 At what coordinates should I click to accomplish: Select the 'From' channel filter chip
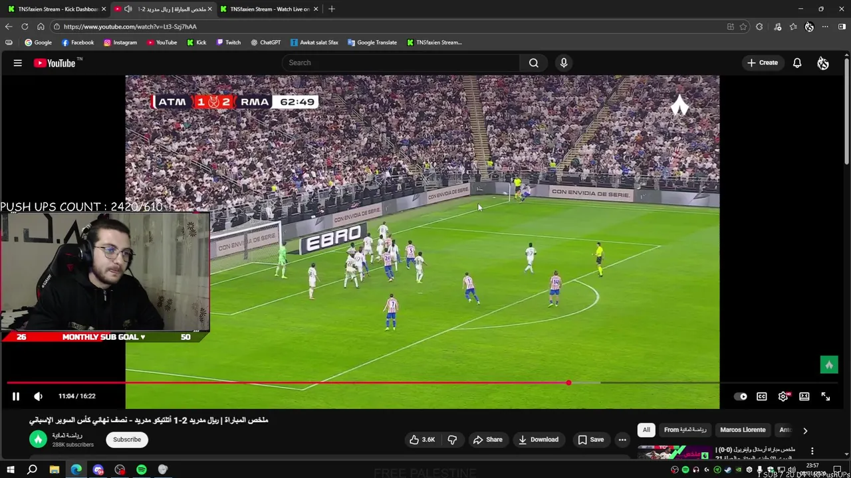click(685, 430)
